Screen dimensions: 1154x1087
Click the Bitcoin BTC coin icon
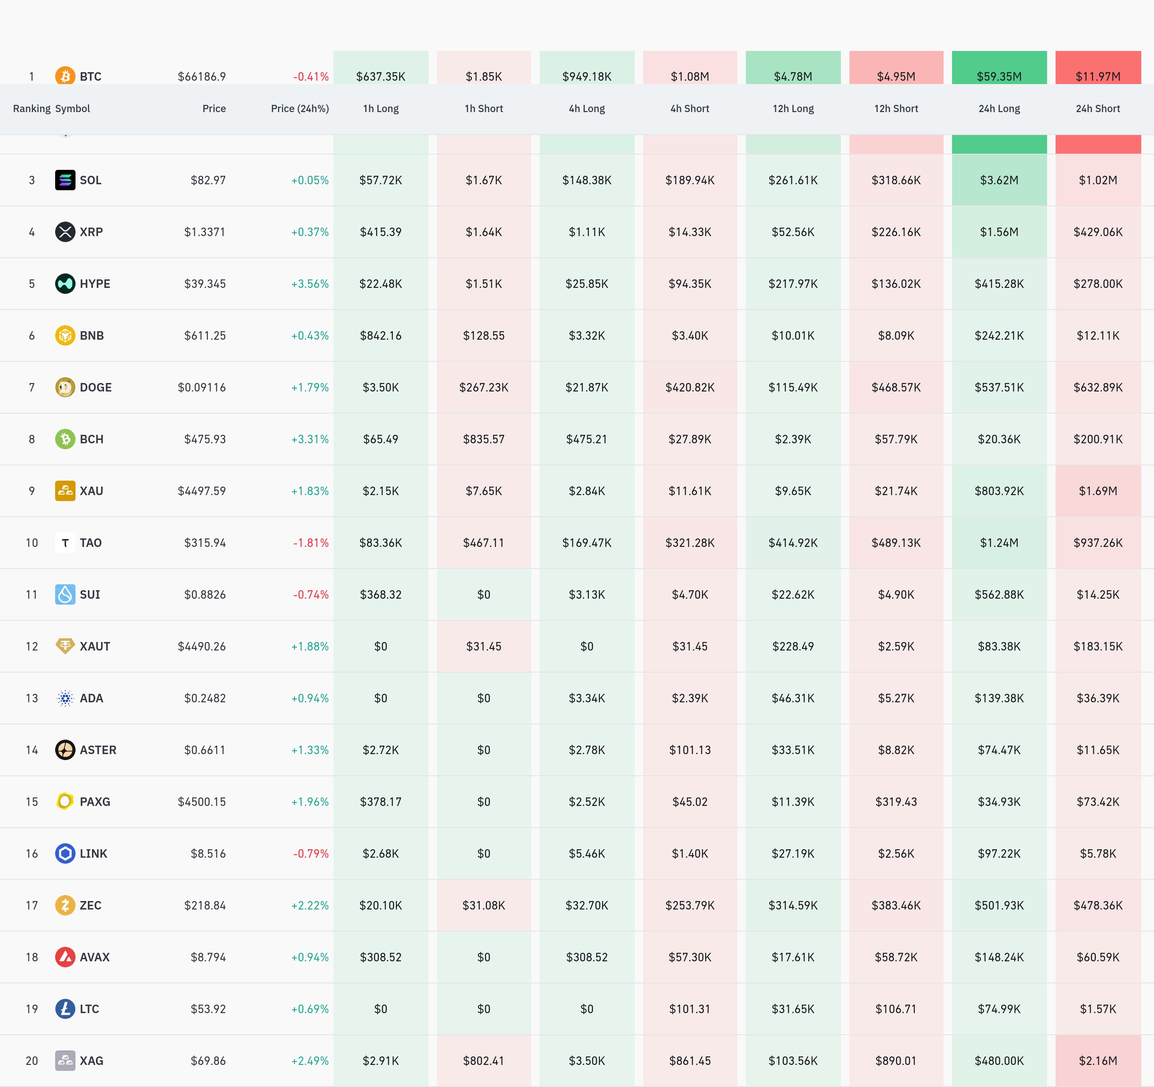[65, 76]
